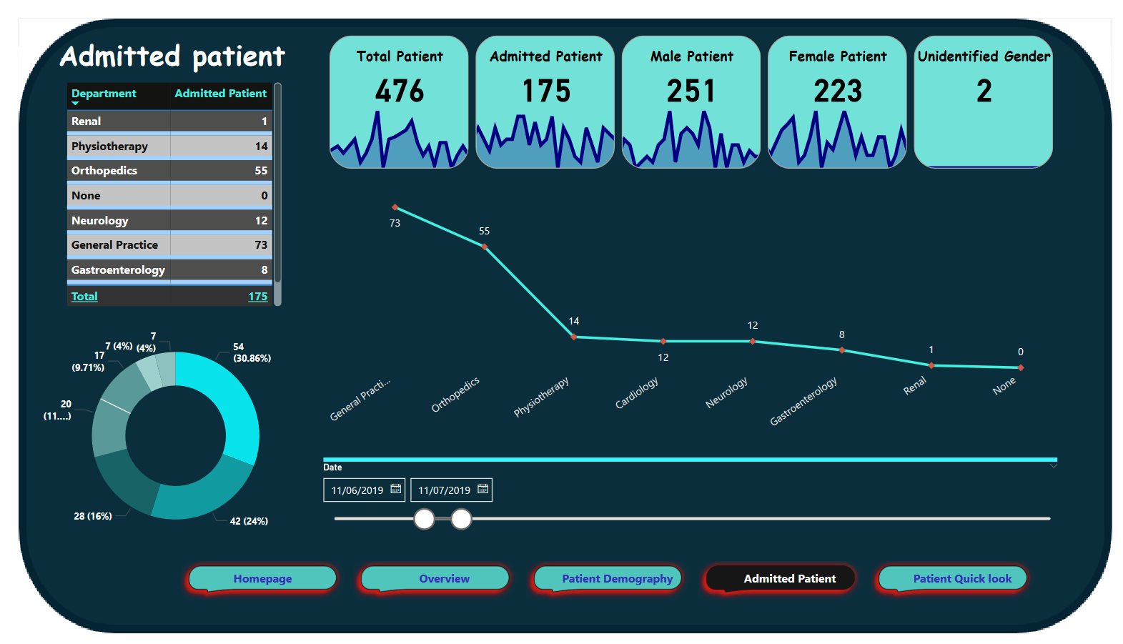The width and height of the screenshot is (1123, 644).
Task: Click Cardiology axis label
Action: pyautogui.click(x=637, y=393)
